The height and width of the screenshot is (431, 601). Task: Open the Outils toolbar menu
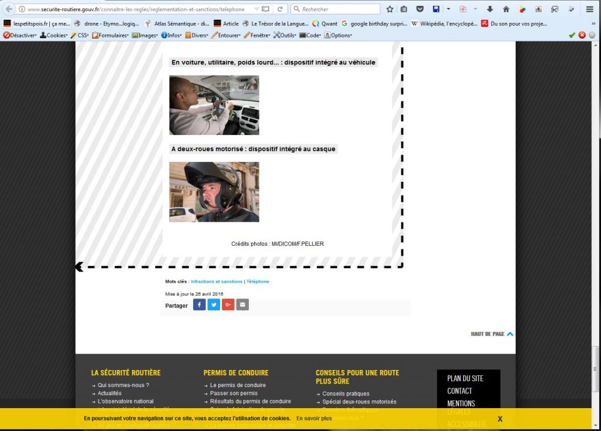285,35
